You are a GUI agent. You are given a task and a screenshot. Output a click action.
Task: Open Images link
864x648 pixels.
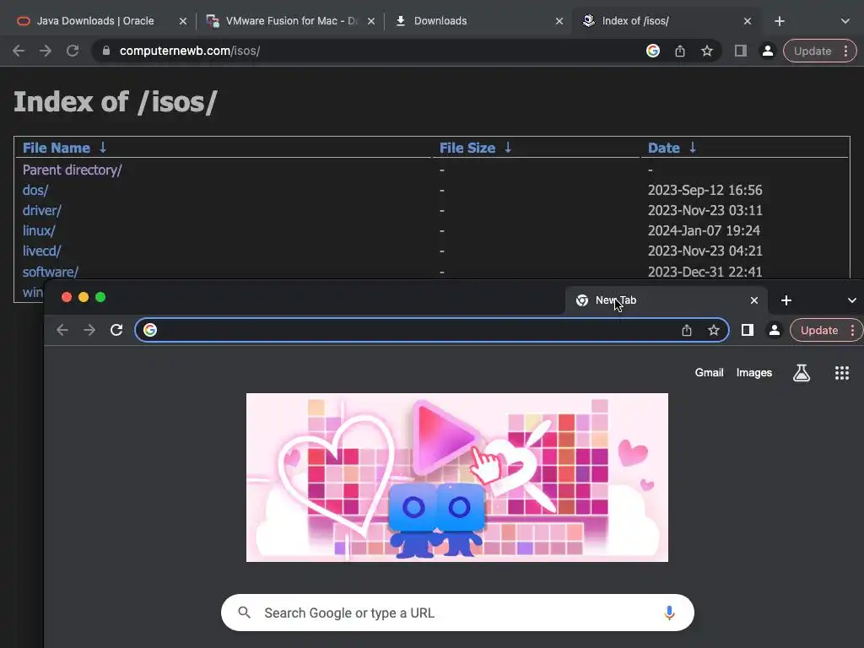(x=753, y=372)
